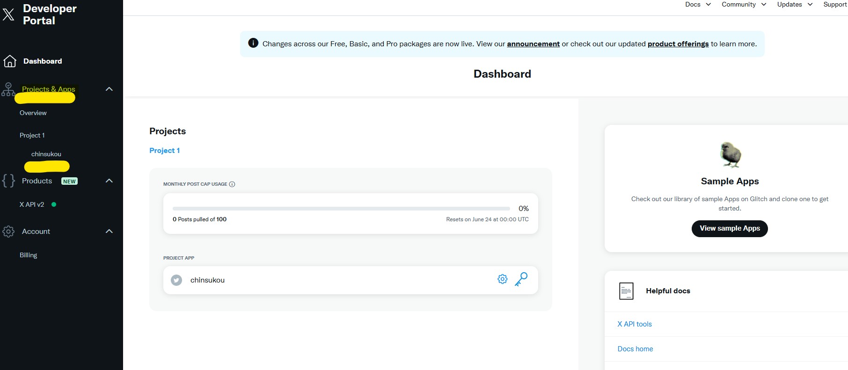This screenshot has width=848, height=370.
Task: Click the Sample Apps chick image
Action: 730,155
